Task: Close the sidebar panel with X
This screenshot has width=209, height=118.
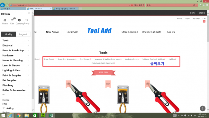Action: pyautogui.click(x=29, y=13)
